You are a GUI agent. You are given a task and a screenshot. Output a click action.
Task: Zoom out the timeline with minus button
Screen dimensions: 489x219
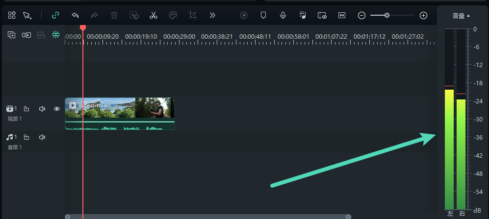click(362, 15)
